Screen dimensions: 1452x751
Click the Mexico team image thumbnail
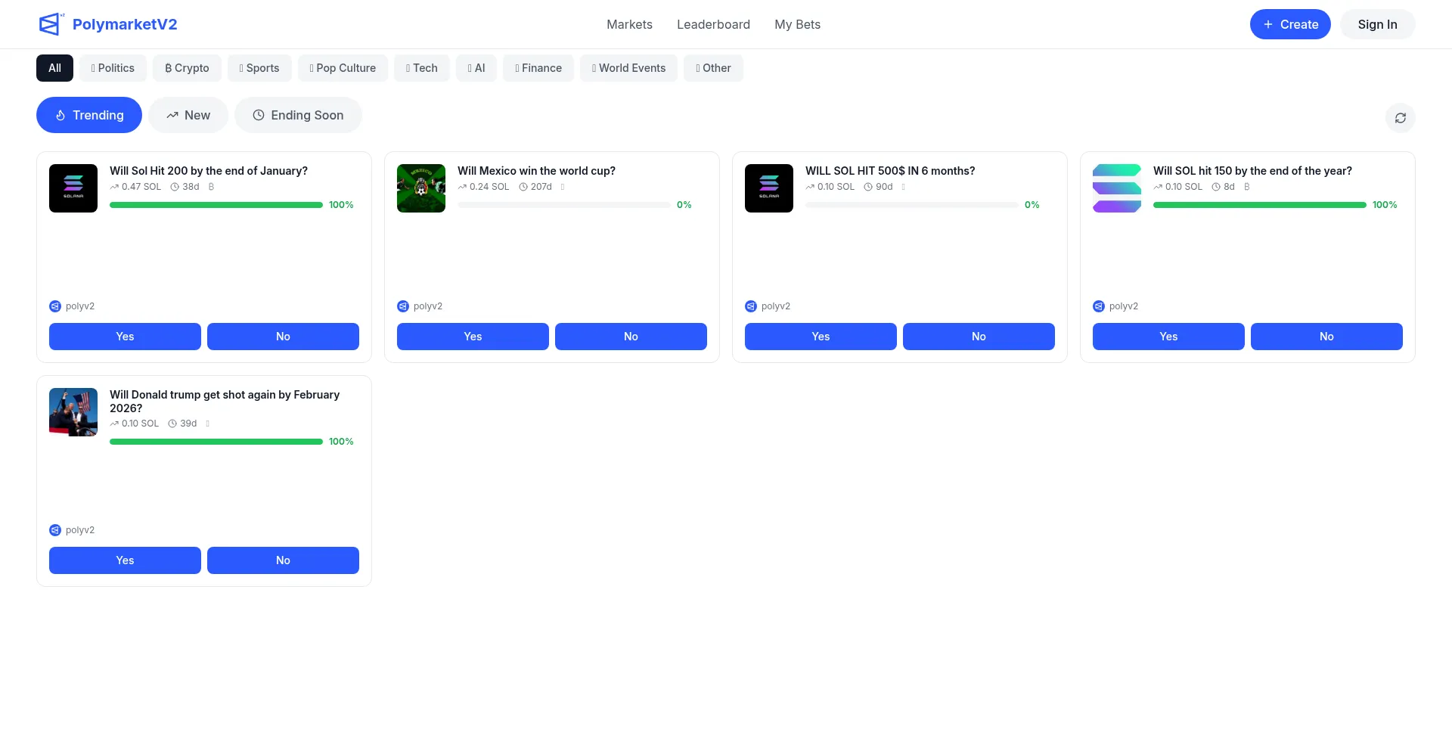[421, 188]
